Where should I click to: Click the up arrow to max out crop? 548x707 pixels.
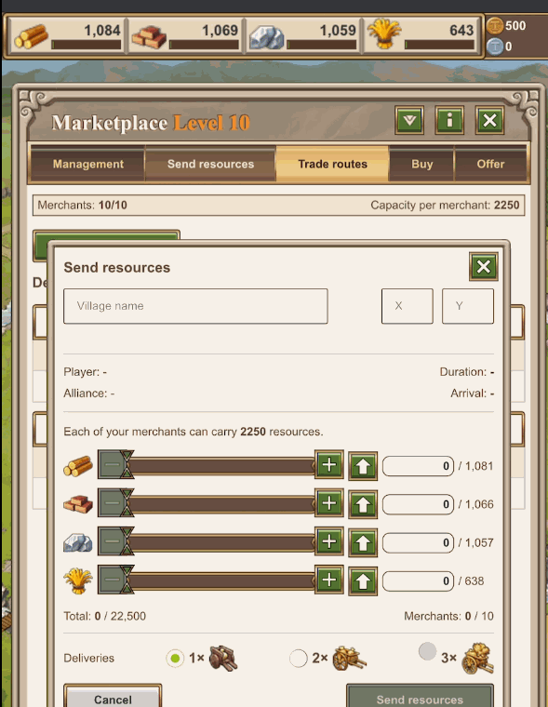point(363,581)
